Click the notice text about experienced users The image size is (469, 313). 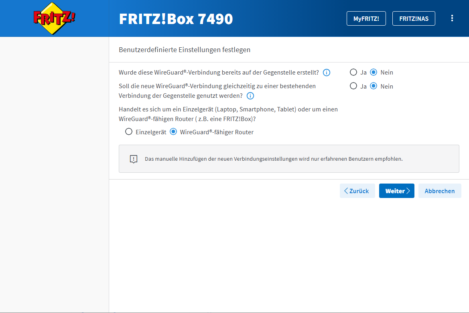pyautogui.click(x=273, y=159)
